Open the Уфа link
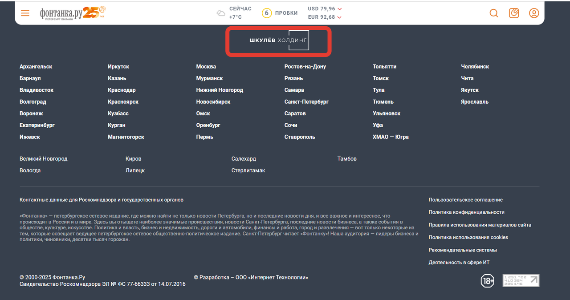The height and width of the screenshot is (300, 570). click(x=378, y=126)
